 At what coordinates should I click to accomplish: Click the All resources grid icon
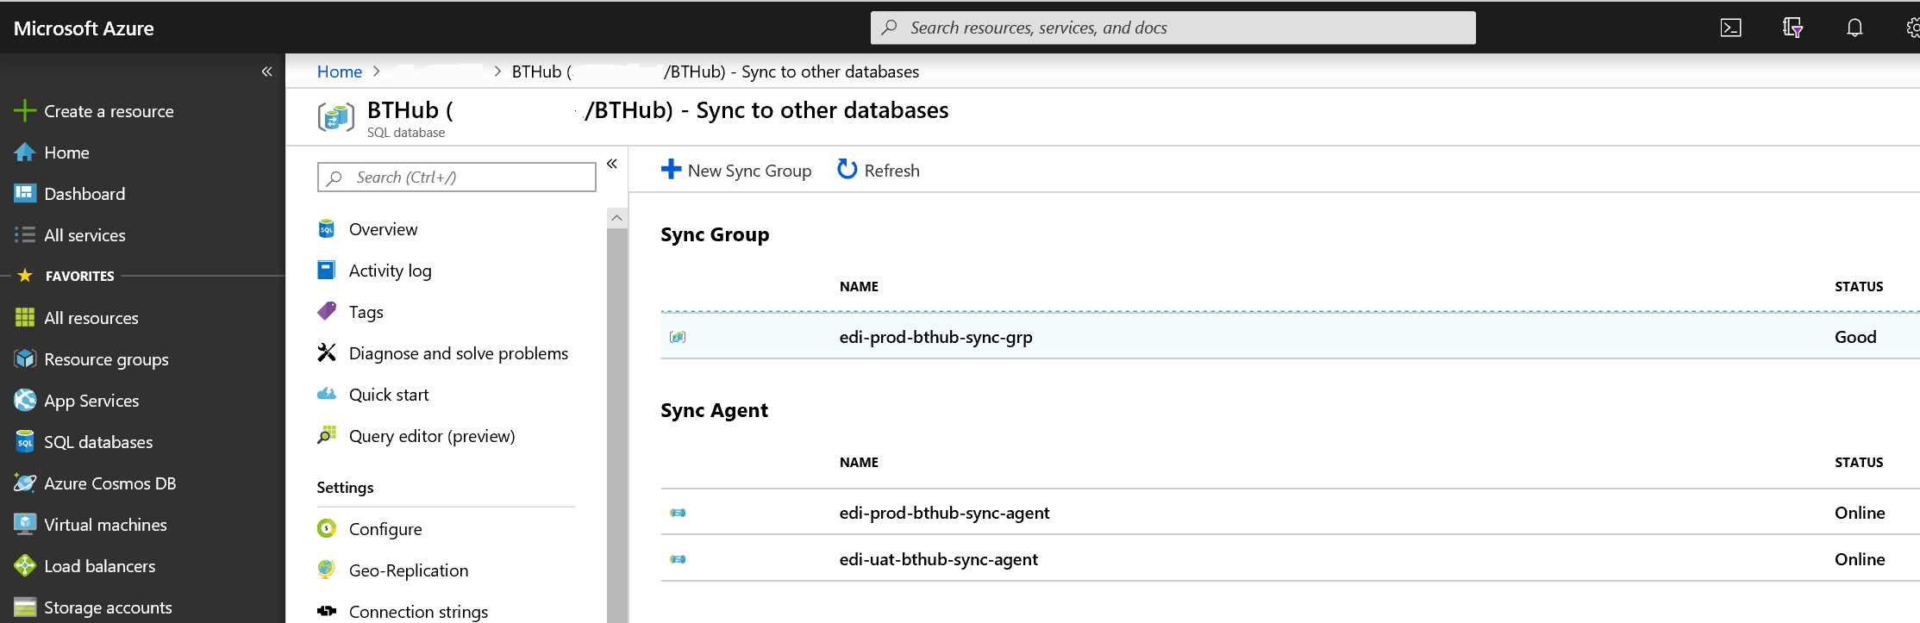coord(25,318)
